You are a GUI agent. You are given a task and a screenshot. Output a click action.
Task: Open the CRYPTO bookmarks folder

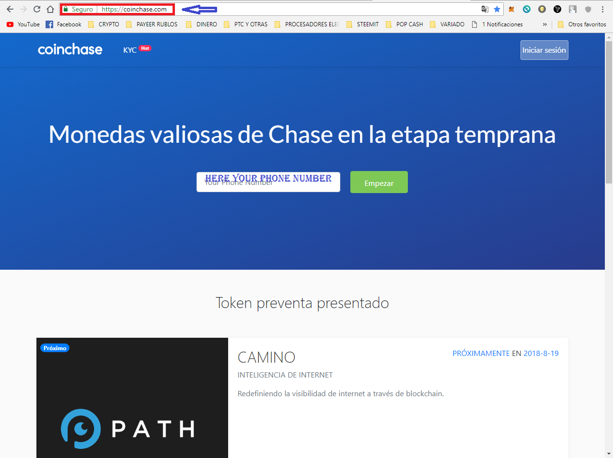click(x=104, y=24)
